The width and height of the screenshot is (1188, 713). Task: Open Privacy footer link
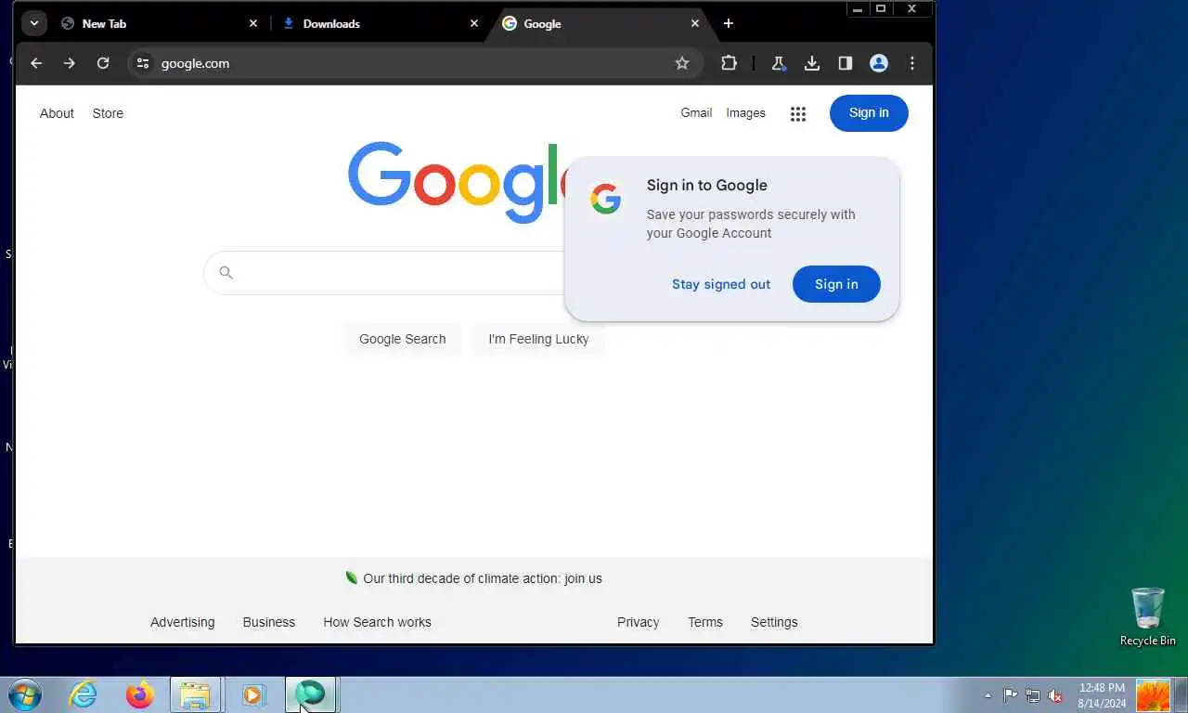[639, 622]
